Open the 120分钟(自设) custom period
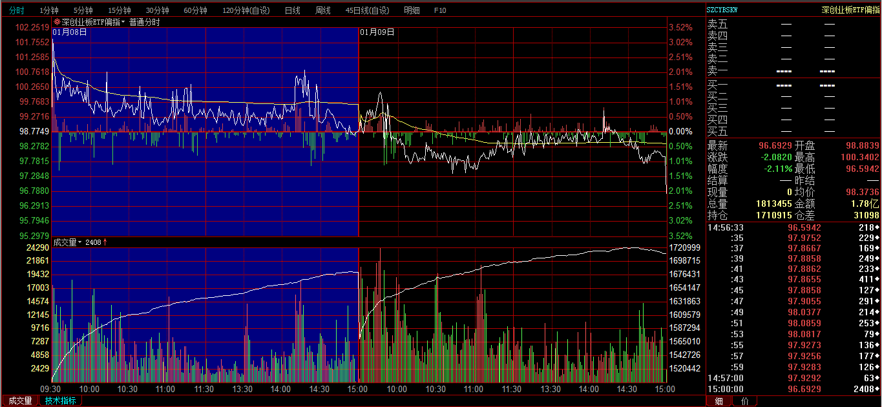Viewport: 882px width, 407px height. coord(246,10)
